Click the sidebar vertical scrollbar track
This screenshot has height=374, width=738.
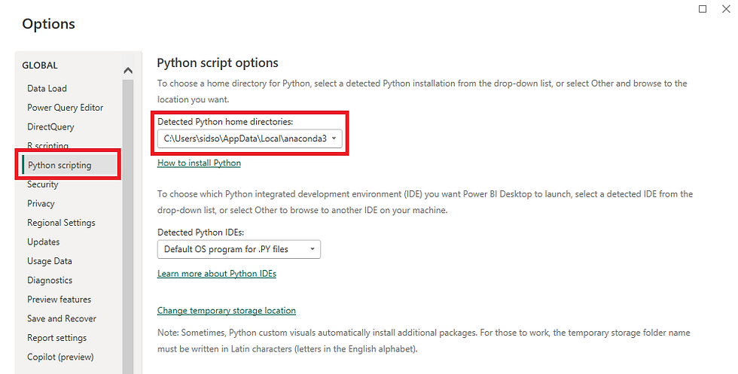[128, 226]
